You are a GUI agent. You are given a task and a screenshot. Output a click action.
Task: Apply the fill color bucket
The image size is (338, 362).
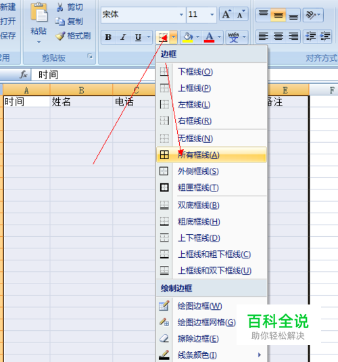pyautogui.click(x=187, y=37)
